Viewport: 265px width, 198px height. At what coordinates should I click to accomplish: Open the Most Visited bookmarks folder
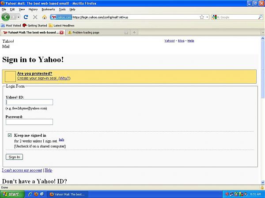11,26
